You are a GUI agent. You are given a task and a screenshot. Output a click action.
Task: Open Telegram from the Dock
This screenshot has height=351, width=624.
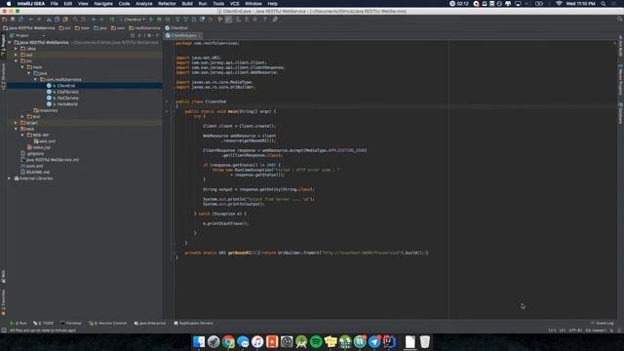coord(374,342)
